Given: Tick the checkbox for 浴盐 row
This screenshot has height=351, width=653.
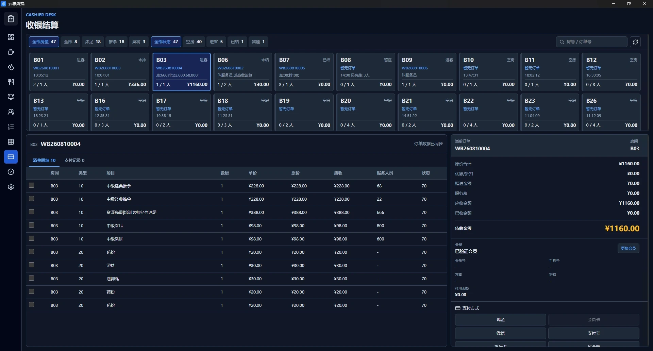Looking at the screenshot, I should pos(32,265).
